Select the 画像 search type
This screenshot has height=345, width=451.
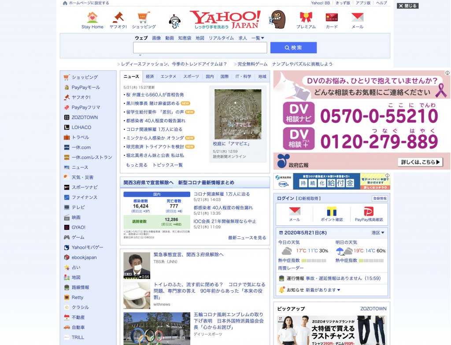[x=156, y=38]
